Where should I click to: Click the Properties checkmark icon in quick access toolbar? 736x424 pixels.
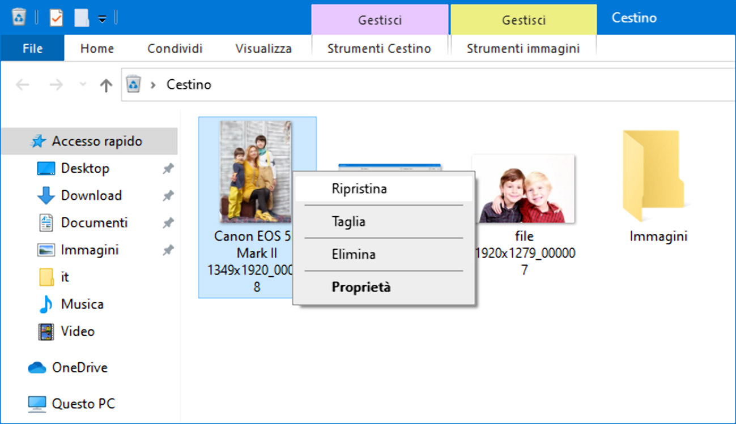coord(56,18)
